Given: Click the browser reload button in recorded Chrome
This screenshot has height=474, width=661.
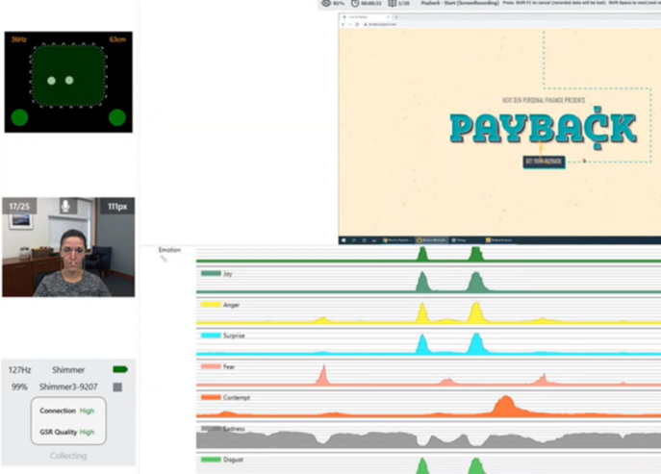Looking at the screenshot, I should 357,24.
